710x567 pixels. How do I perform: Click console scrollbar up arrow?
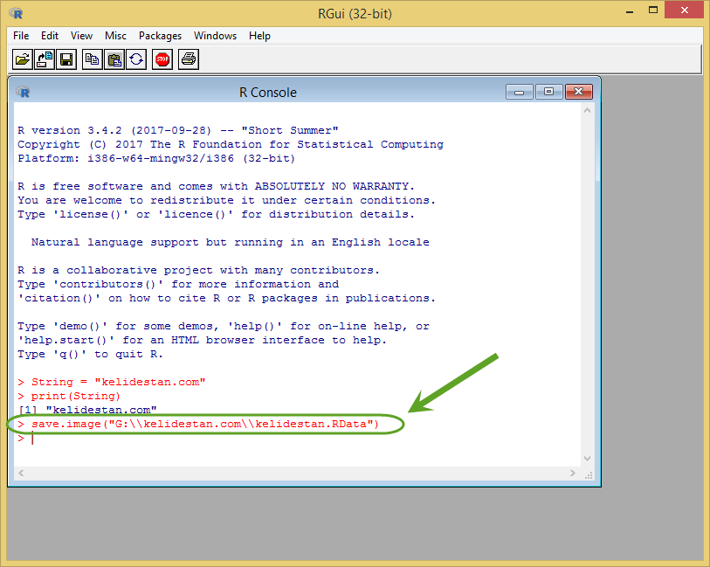pos(587,110)
